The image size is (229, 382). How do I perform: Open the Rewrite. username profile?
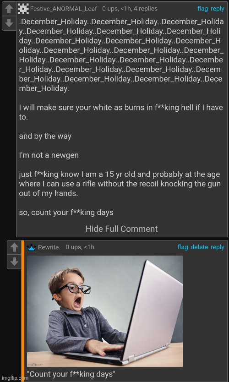pos(49,247)
